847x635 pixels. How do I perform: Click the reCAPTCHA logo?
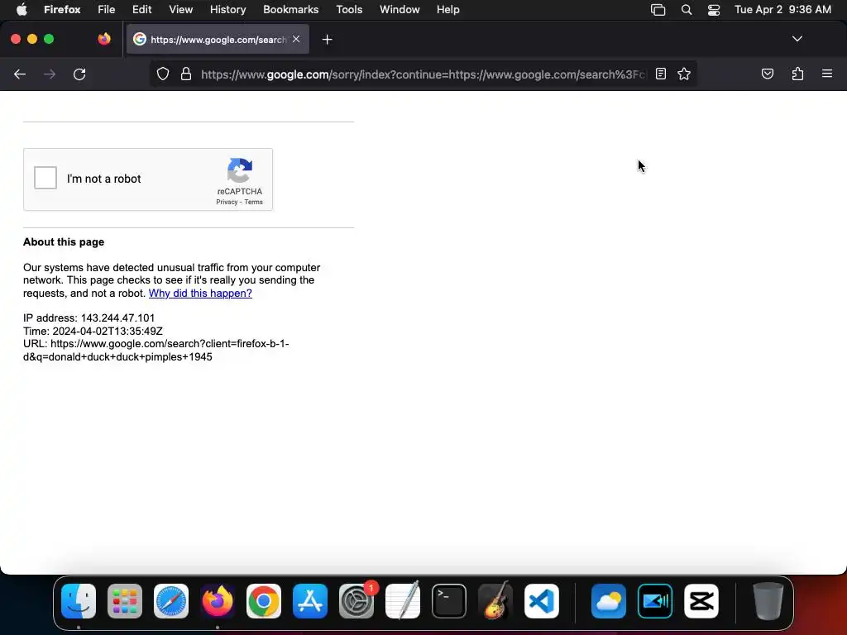(x=240, y=170)
